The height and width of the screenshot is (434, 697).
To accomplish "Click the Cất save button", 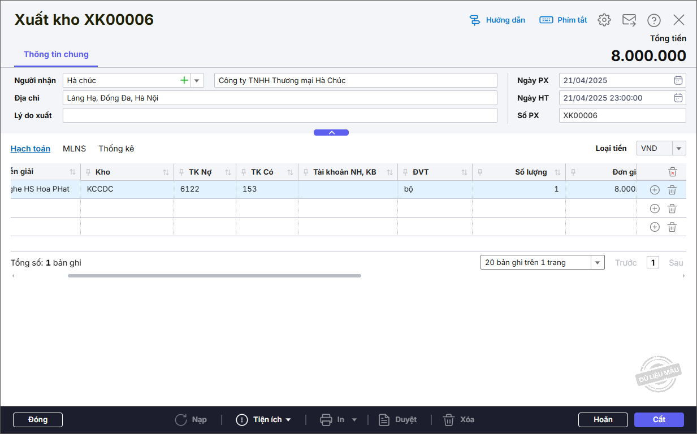I will [659, 420].
